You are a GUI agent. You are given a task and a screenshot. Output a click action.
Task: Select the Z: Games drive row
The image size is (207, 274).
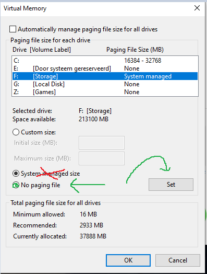click(105, 92)
